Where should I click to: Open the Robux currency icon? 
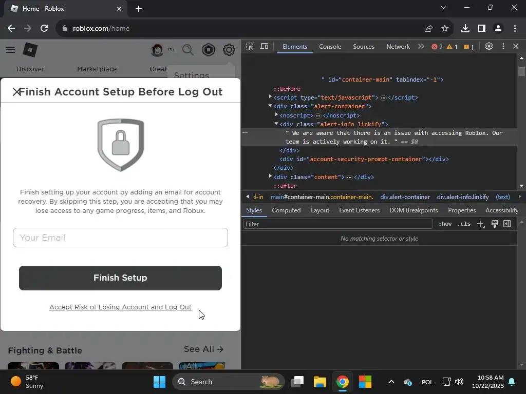tap(209, 50)
